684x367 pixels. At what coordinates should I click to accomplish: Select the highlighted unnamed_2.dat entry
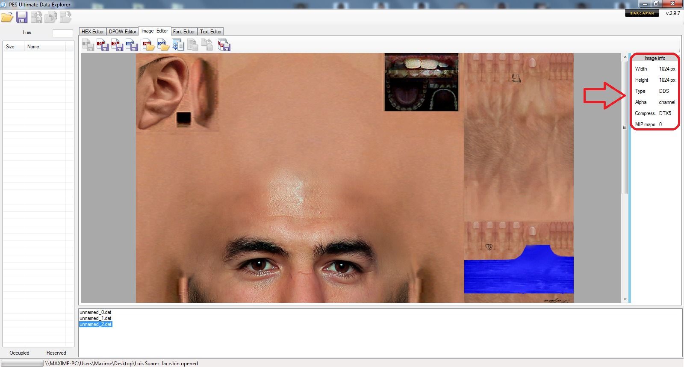95,324
